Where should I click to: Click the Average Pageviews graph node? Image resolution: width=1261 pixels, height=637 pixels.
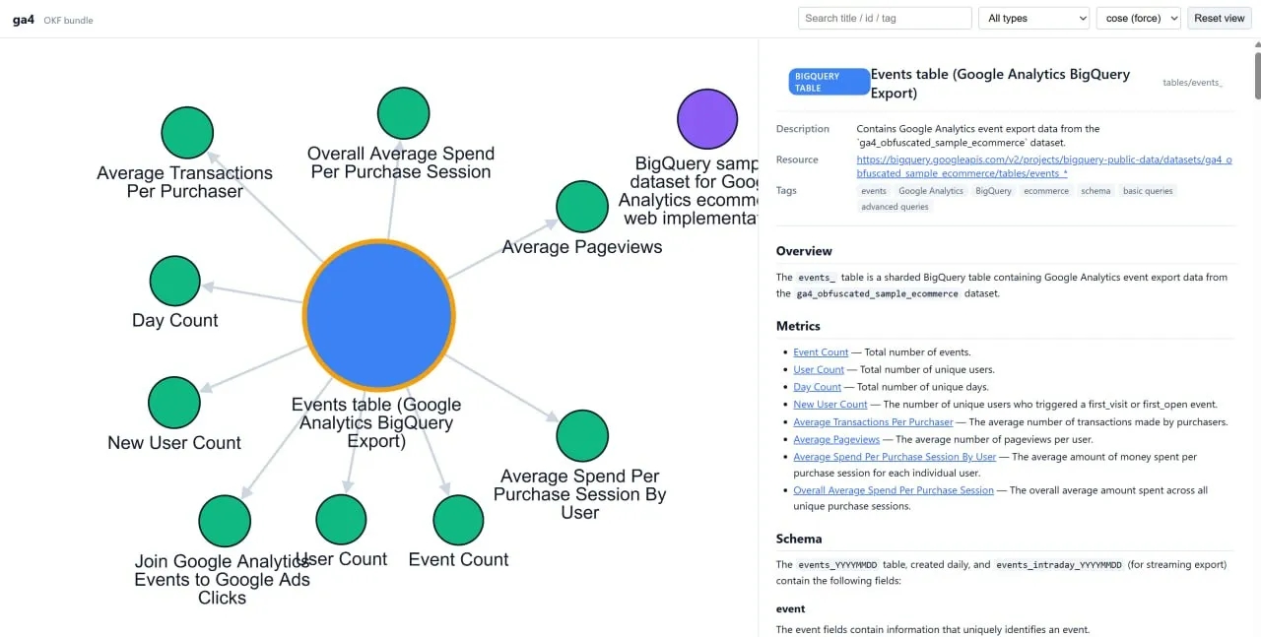pos(582,207)
